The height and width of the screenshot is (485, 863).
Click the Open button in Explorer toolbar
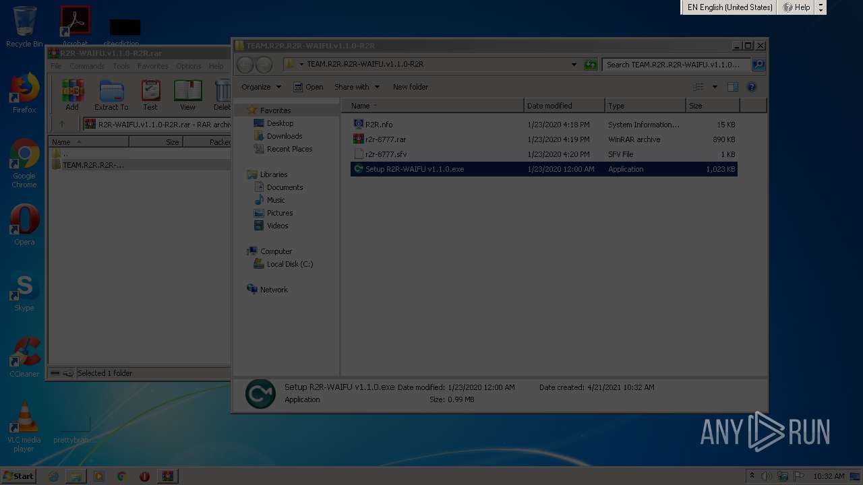point(308,87)
